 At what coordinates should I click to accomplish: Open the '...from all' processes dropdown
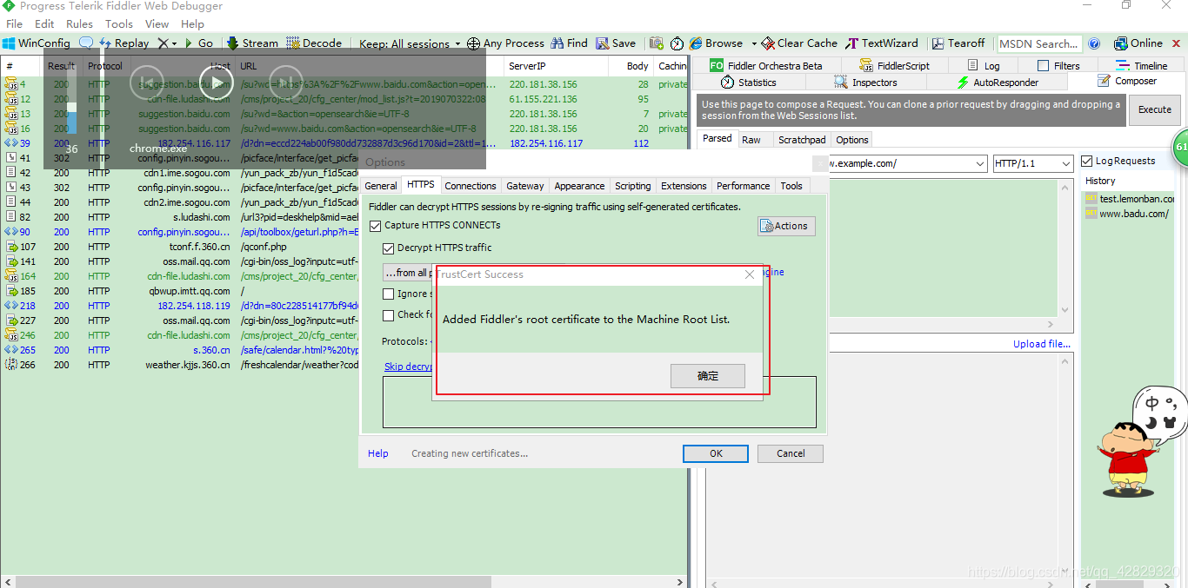click(x=409, y=273)
